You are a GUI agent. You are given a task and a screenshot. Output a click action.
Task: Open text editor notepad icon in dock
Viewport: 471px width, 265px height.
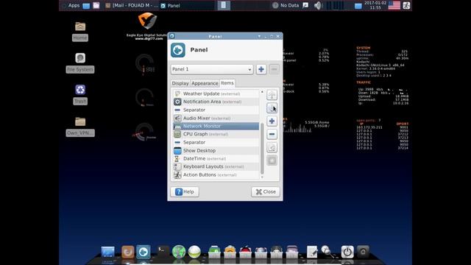[x=312, y=252]
